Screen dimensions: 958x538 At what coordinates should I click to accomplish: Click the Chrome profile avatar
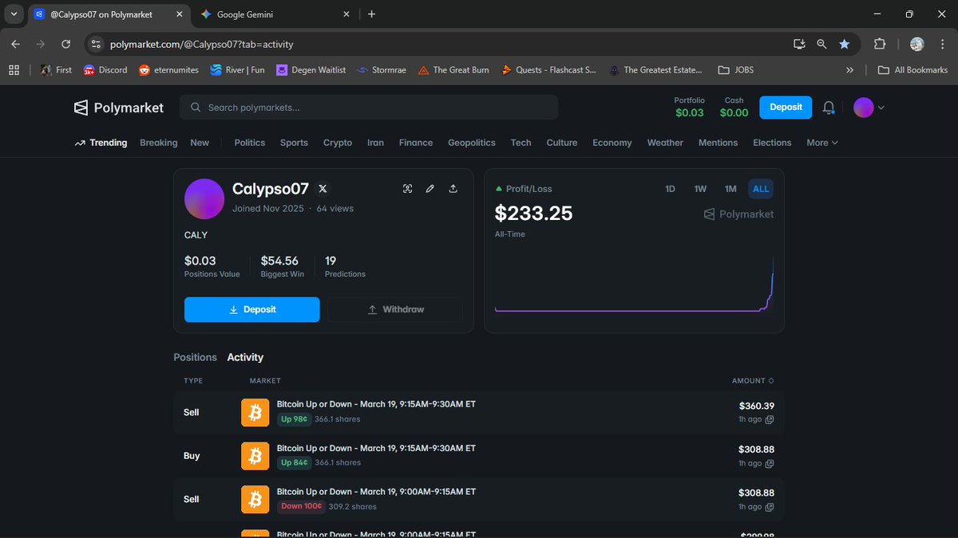coord(917,44)
